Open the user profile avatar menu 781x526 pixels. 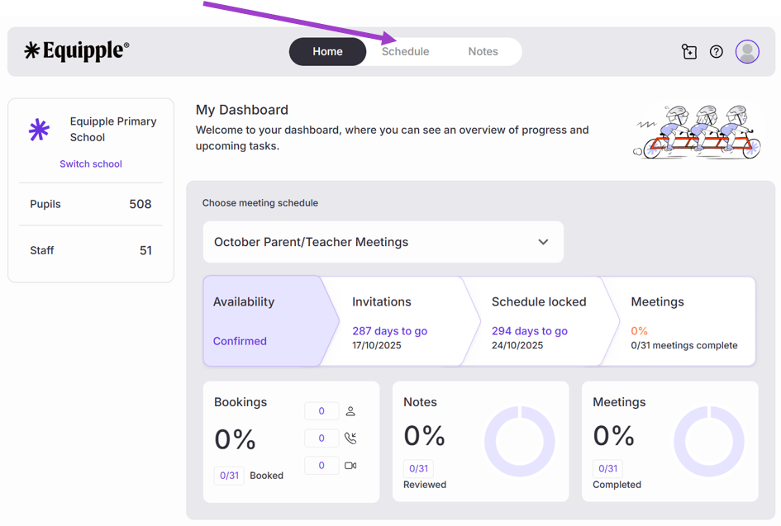(x=747, y=52)
